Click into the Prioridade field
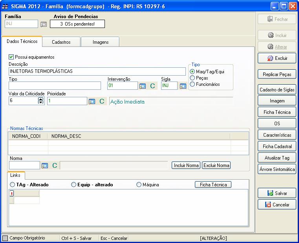Viewport: 299px width, 243px height. pyautogui.click(x=67, y=101)
